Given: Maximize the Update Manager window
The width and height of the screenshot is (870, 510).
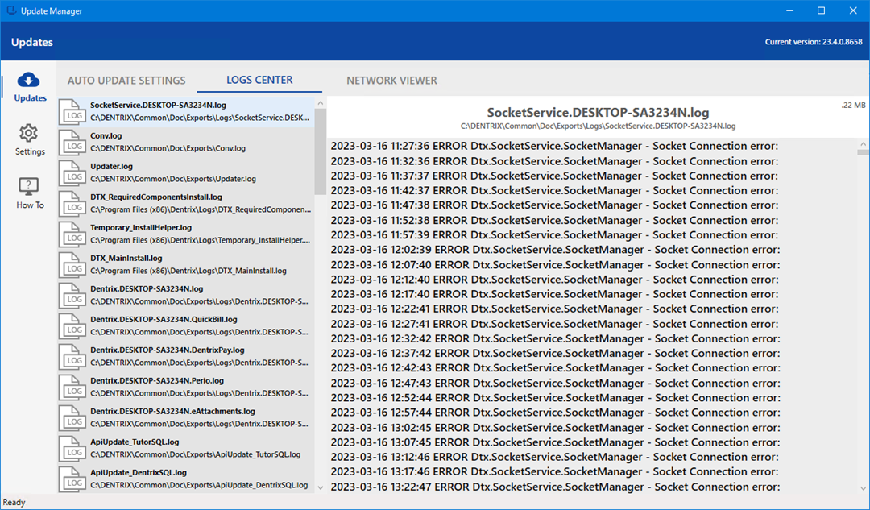Looking at the screenshot, I should [821, 10].
